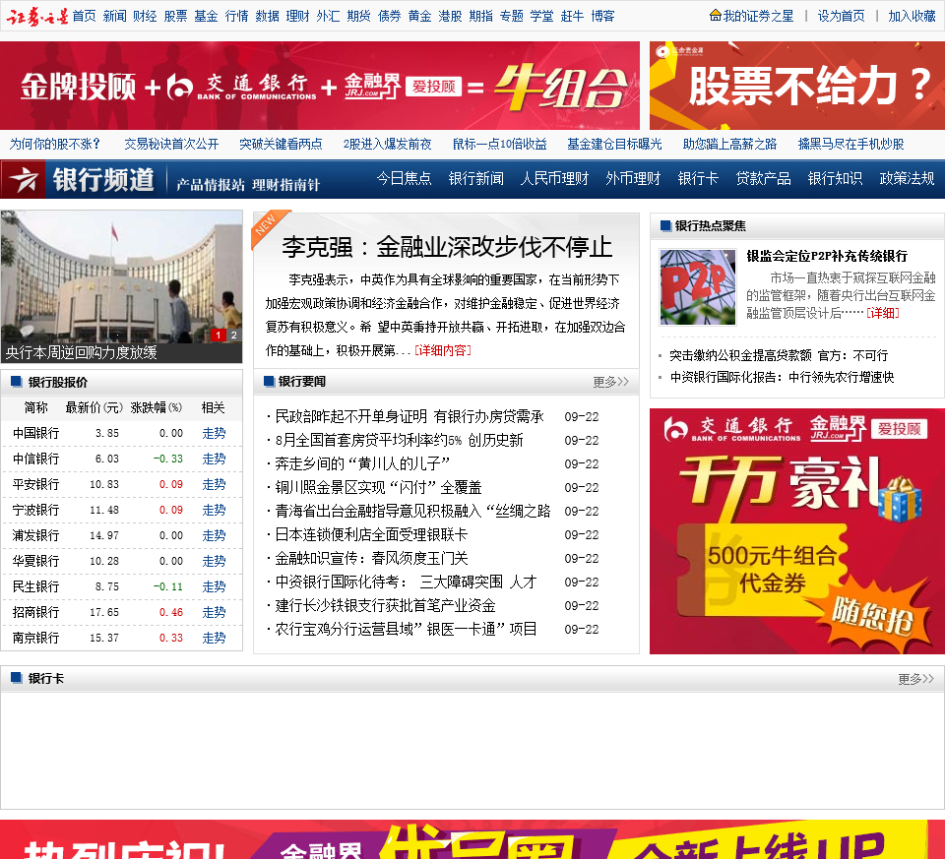Click the 证券之星 site logo

36,17
